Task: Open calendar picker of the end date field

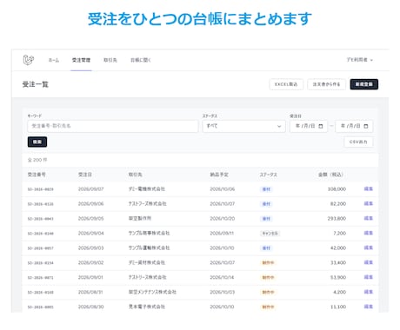Action: 366,126
